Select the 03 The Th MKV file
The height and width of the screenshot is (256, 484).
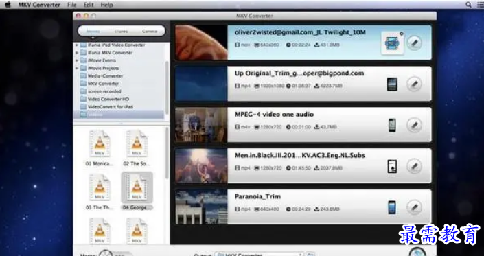(100, 191)
